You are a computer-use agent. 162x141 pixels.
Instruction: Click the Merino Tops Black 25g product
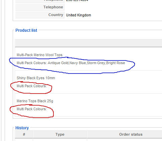pyautogui.click(x=35, y=101)
